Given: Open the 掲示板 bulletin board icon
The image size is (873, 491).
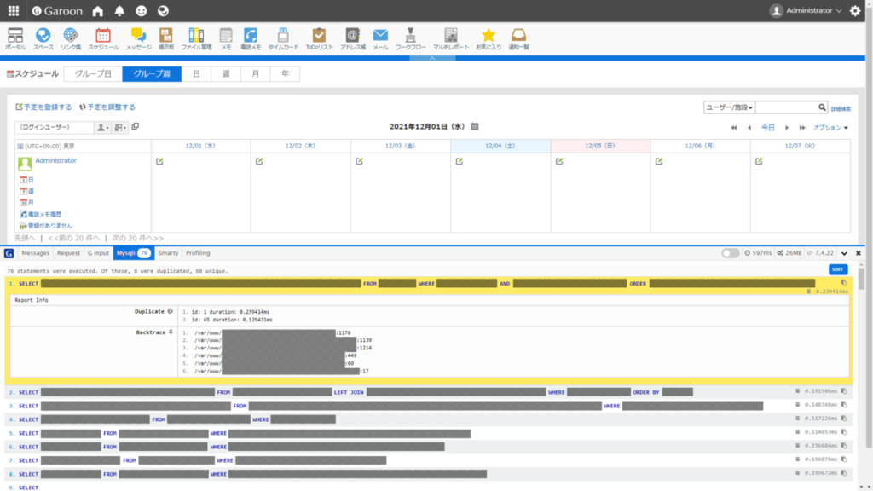Looking at the screenshot, I should pyautogui.click(x=166, y=39).
